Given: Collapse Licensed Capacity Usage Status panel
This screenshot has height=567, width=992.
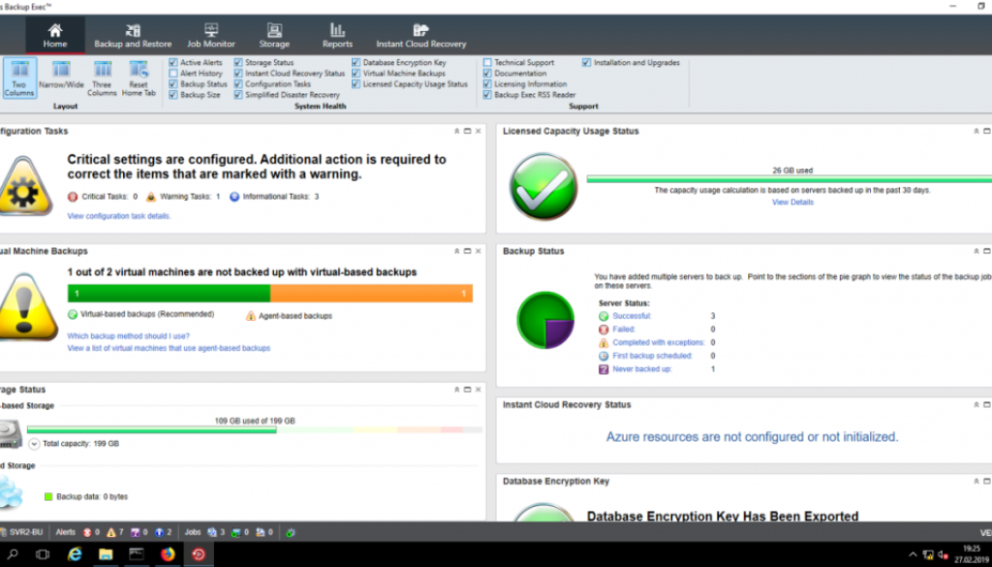Looking at the screenshot, I should point(976,131).
